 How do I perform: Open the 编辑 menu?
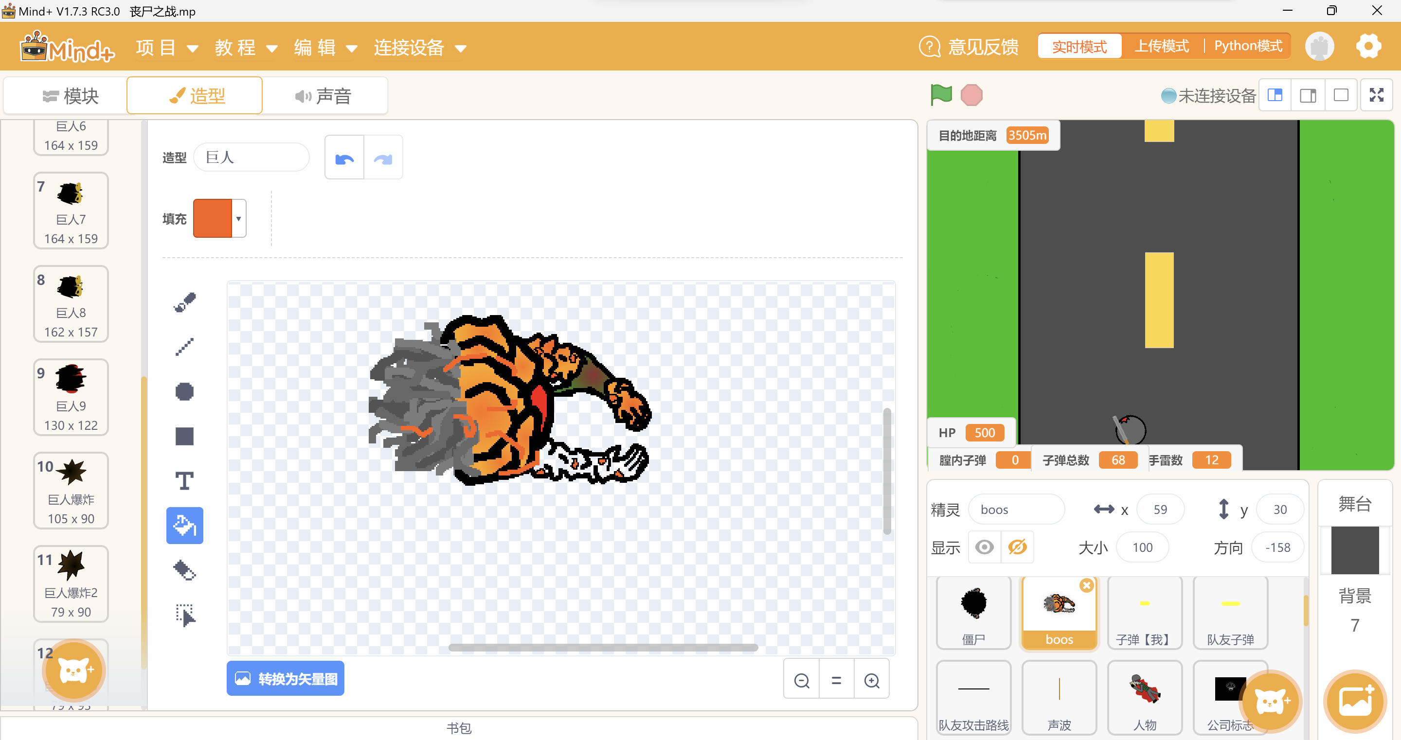coord(325,48)
